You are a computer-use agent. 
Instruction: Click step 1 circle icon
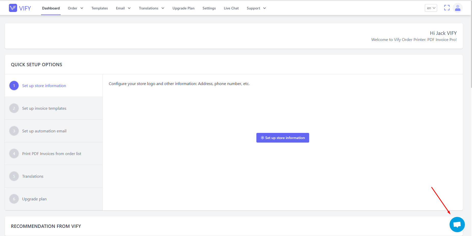pos(14,86)
